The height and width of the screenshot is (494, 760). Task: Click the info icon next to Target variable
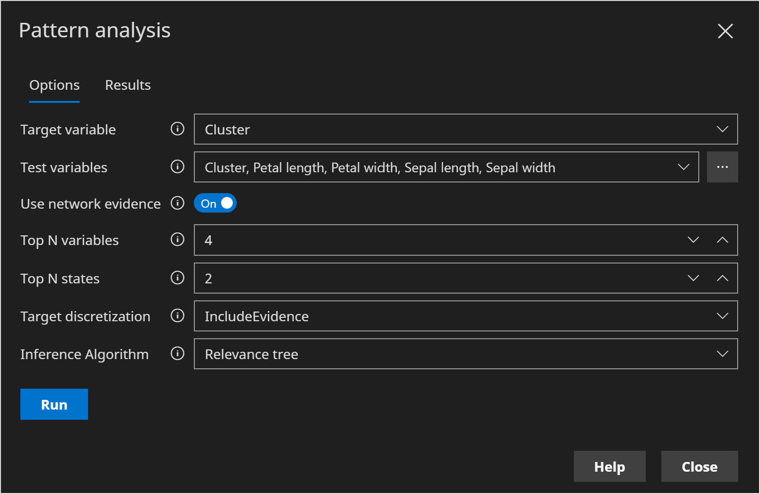coord(177,129)
